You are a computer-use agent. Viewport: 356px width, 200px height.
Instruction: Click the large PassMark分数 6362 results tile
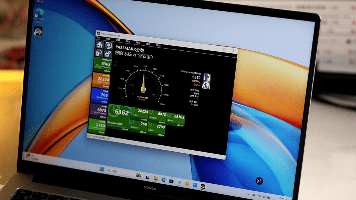[119, 117]
